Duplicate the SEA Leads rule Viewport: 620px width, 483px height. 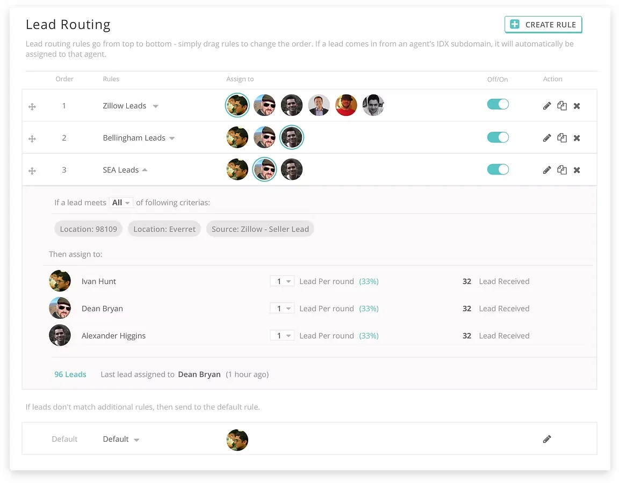(562, 170)
